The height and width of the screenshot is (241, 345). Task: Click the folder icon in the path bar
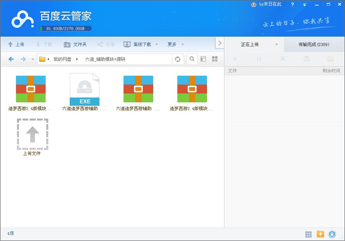[x=42, y=59]
